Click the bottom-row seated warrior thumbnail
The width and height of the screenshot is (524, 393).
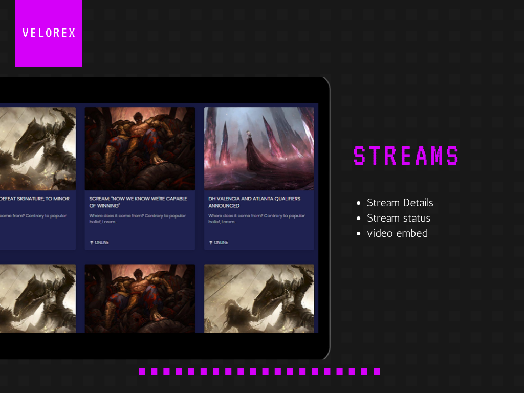(140, 298)
